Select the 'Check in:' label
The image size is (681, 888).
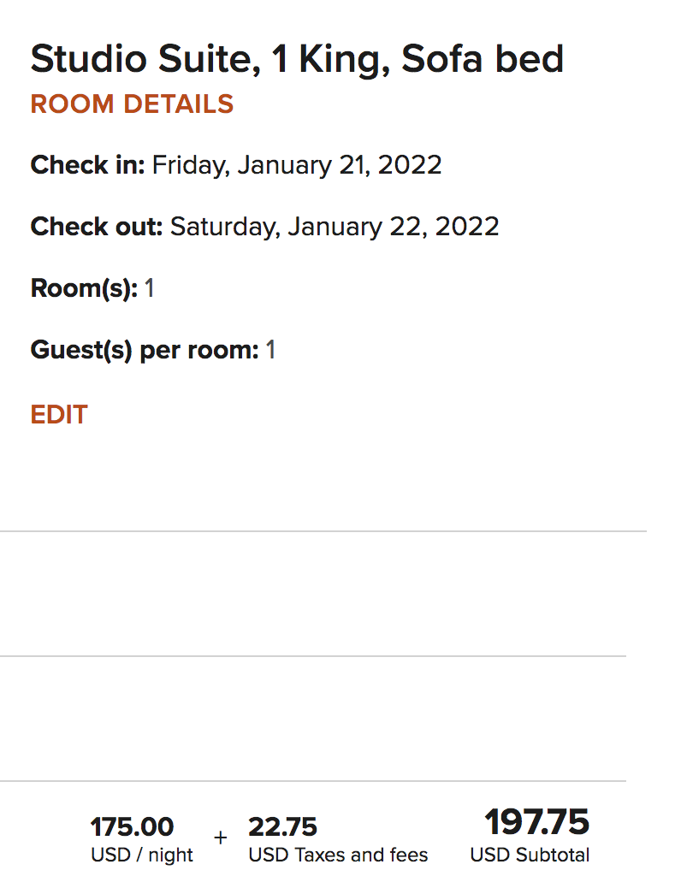(88, 165)
